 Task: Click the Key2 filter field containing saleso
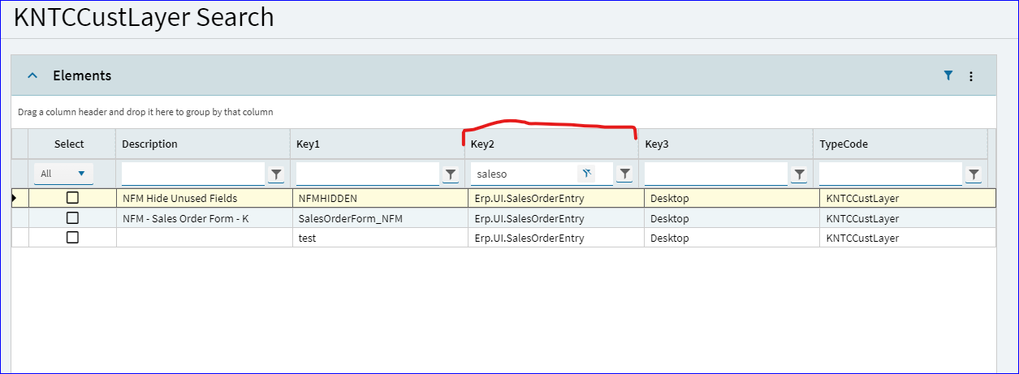tap(524, 174)
